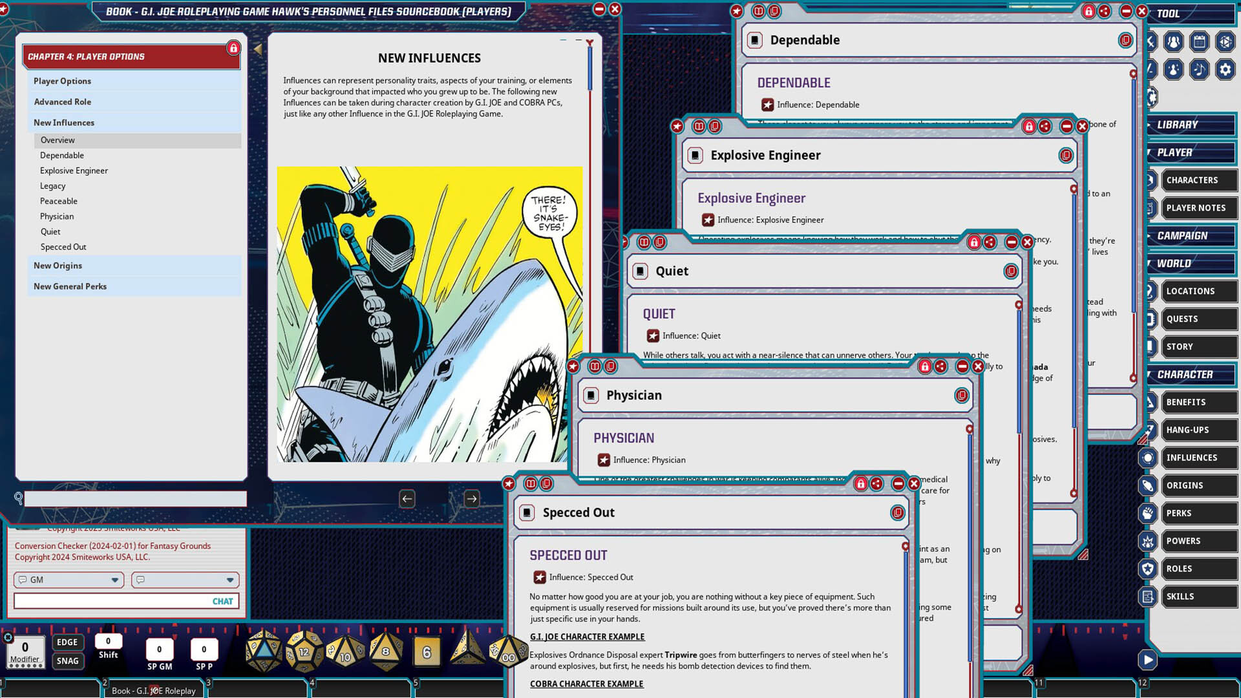Open the music notes soundboard tool icon
This screenshot has width=1241, height=698.
(x=1199, y=69)
